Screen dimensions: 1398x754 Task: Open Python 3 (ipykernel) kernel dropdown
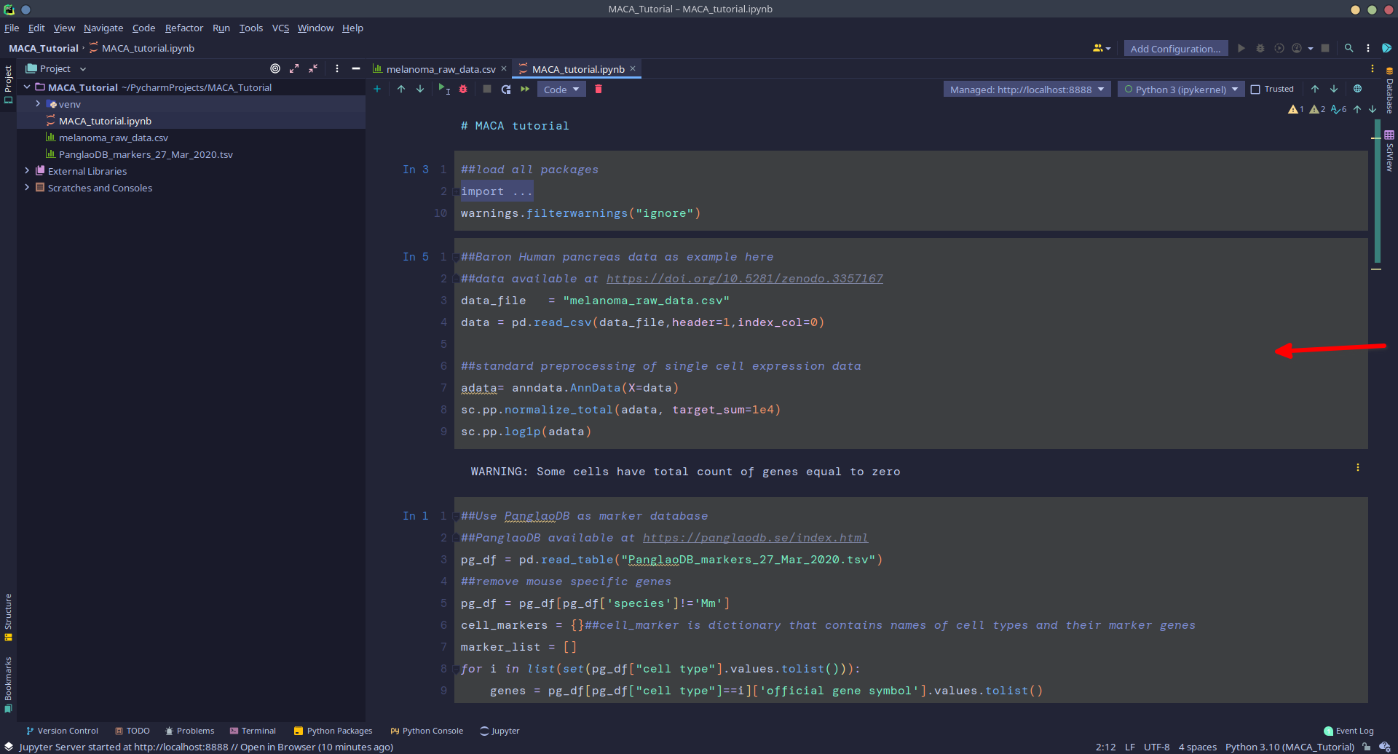pyautogui.click(x=1180, y=90)
